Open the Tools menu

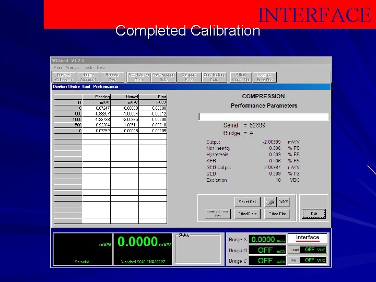[89, 67]
